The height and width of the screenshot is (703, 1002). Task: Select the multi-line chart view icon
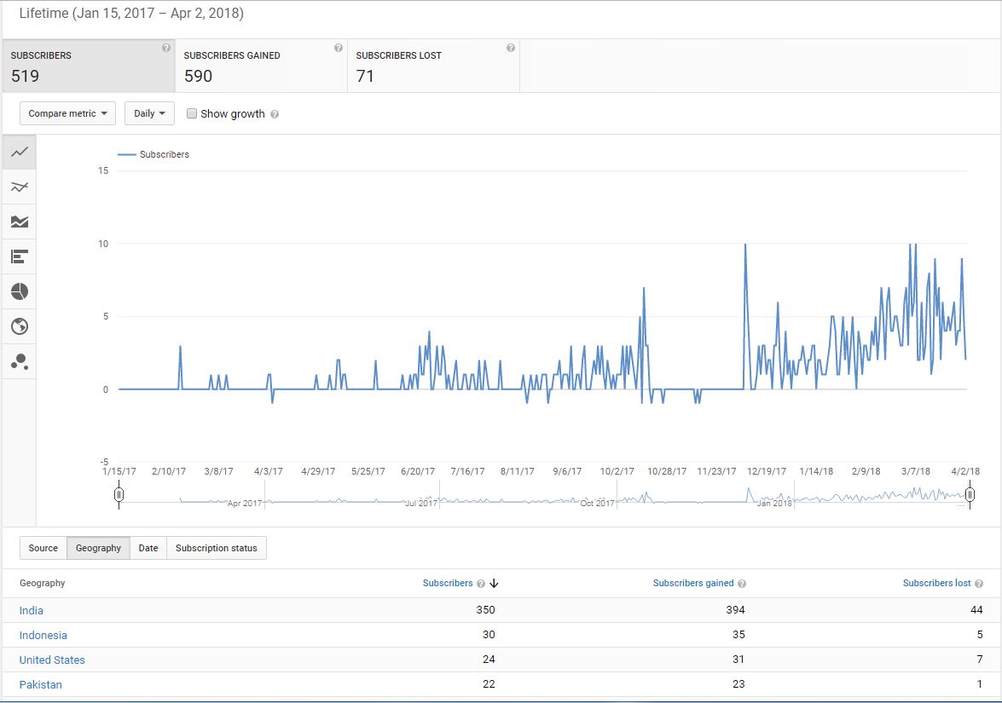click(x=19, y=187)
